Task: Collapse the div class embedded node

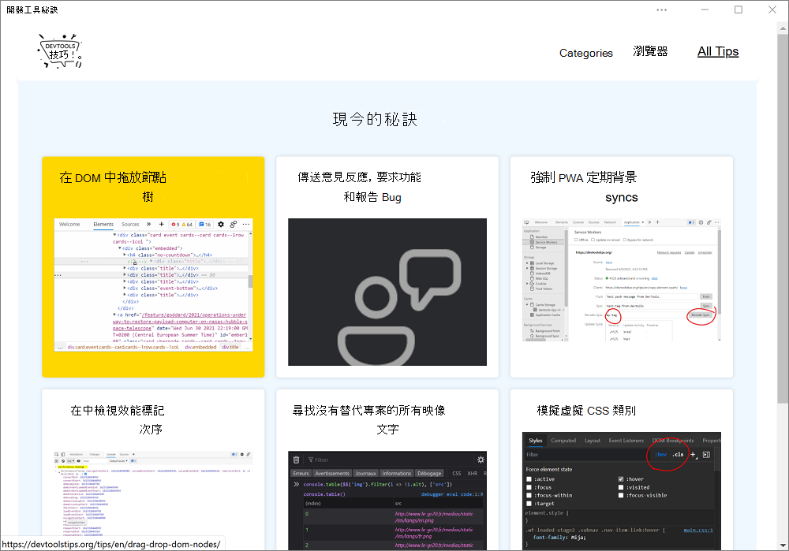Action: coord(120,248)
